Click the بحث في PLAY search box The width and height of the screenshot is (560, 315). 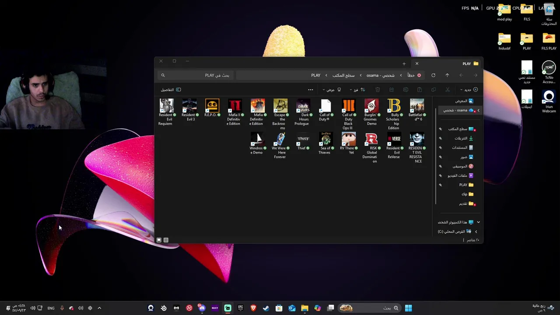(x=195, y=75)
